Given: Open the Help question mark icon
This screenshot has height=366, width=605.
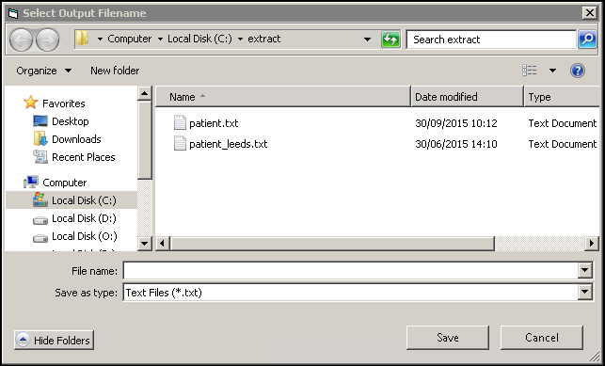Looking at the screenshot, I should coord(577,71).
